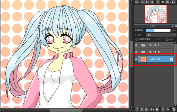
Task: Duplicate the selected layer
Action: click(163, 109)
